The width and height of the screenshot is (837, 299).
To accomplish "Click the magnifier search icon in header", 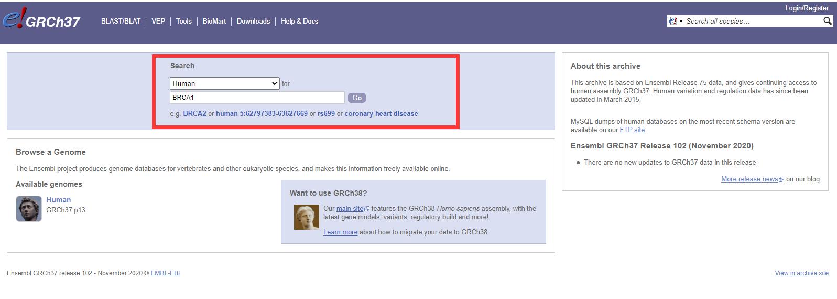I will coord(827,21).
